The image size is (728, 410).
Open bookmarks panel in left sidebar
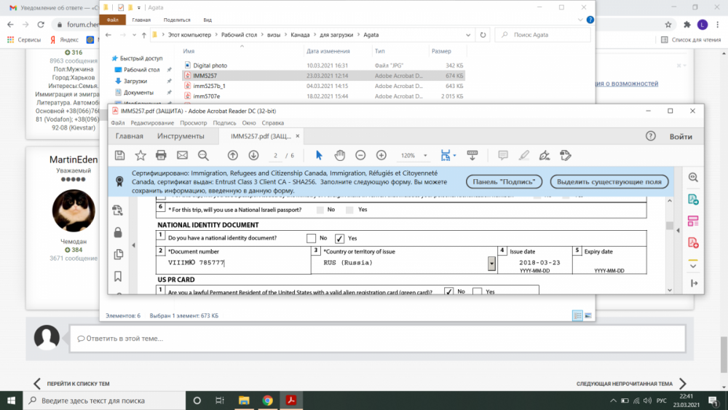coord(118,277)
